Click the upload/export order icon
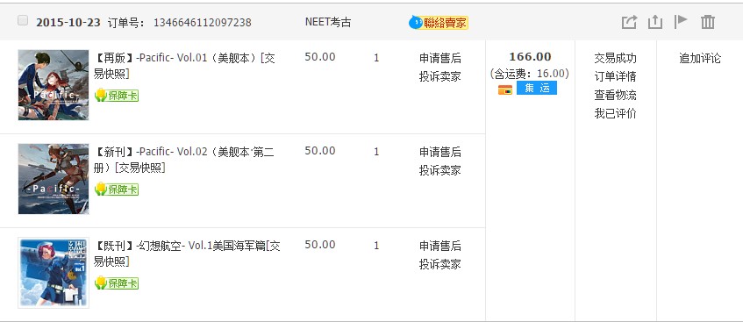Screen dimensions: 743x322 tap(655, 22)
